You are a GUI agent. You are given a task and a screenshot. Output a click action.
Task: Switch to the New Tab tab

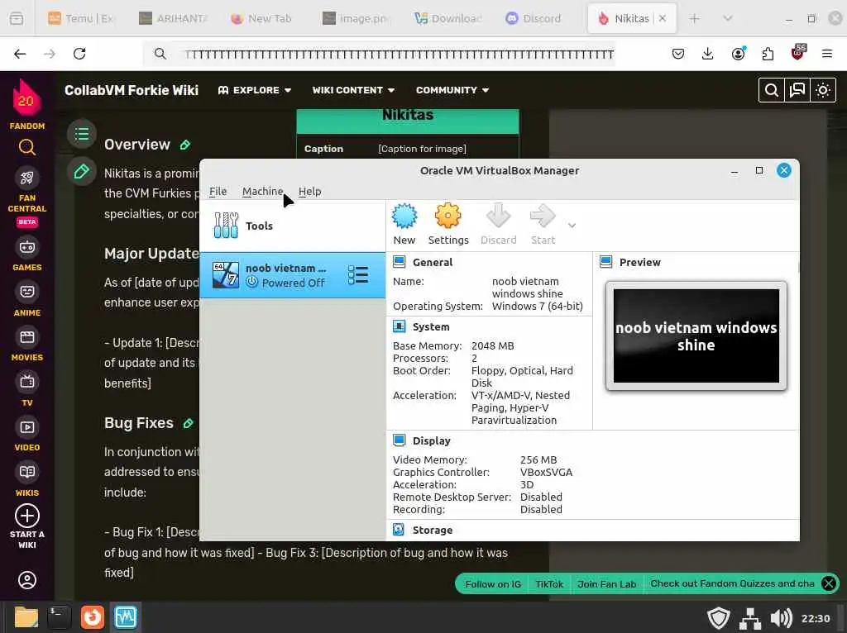[x=262, y=18]
